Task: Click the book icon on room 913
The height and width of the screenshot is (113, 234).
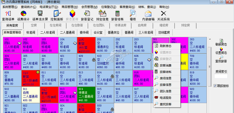Action: click(x=75, y=93)
